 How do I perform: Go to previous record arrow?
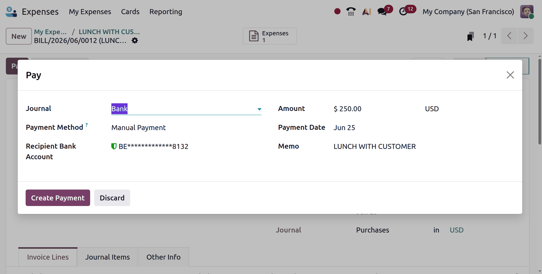click(x=509, y=36)
